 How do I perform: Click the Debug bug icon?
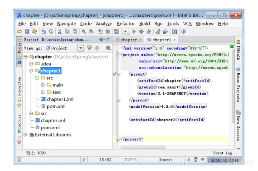coord(141,31)
